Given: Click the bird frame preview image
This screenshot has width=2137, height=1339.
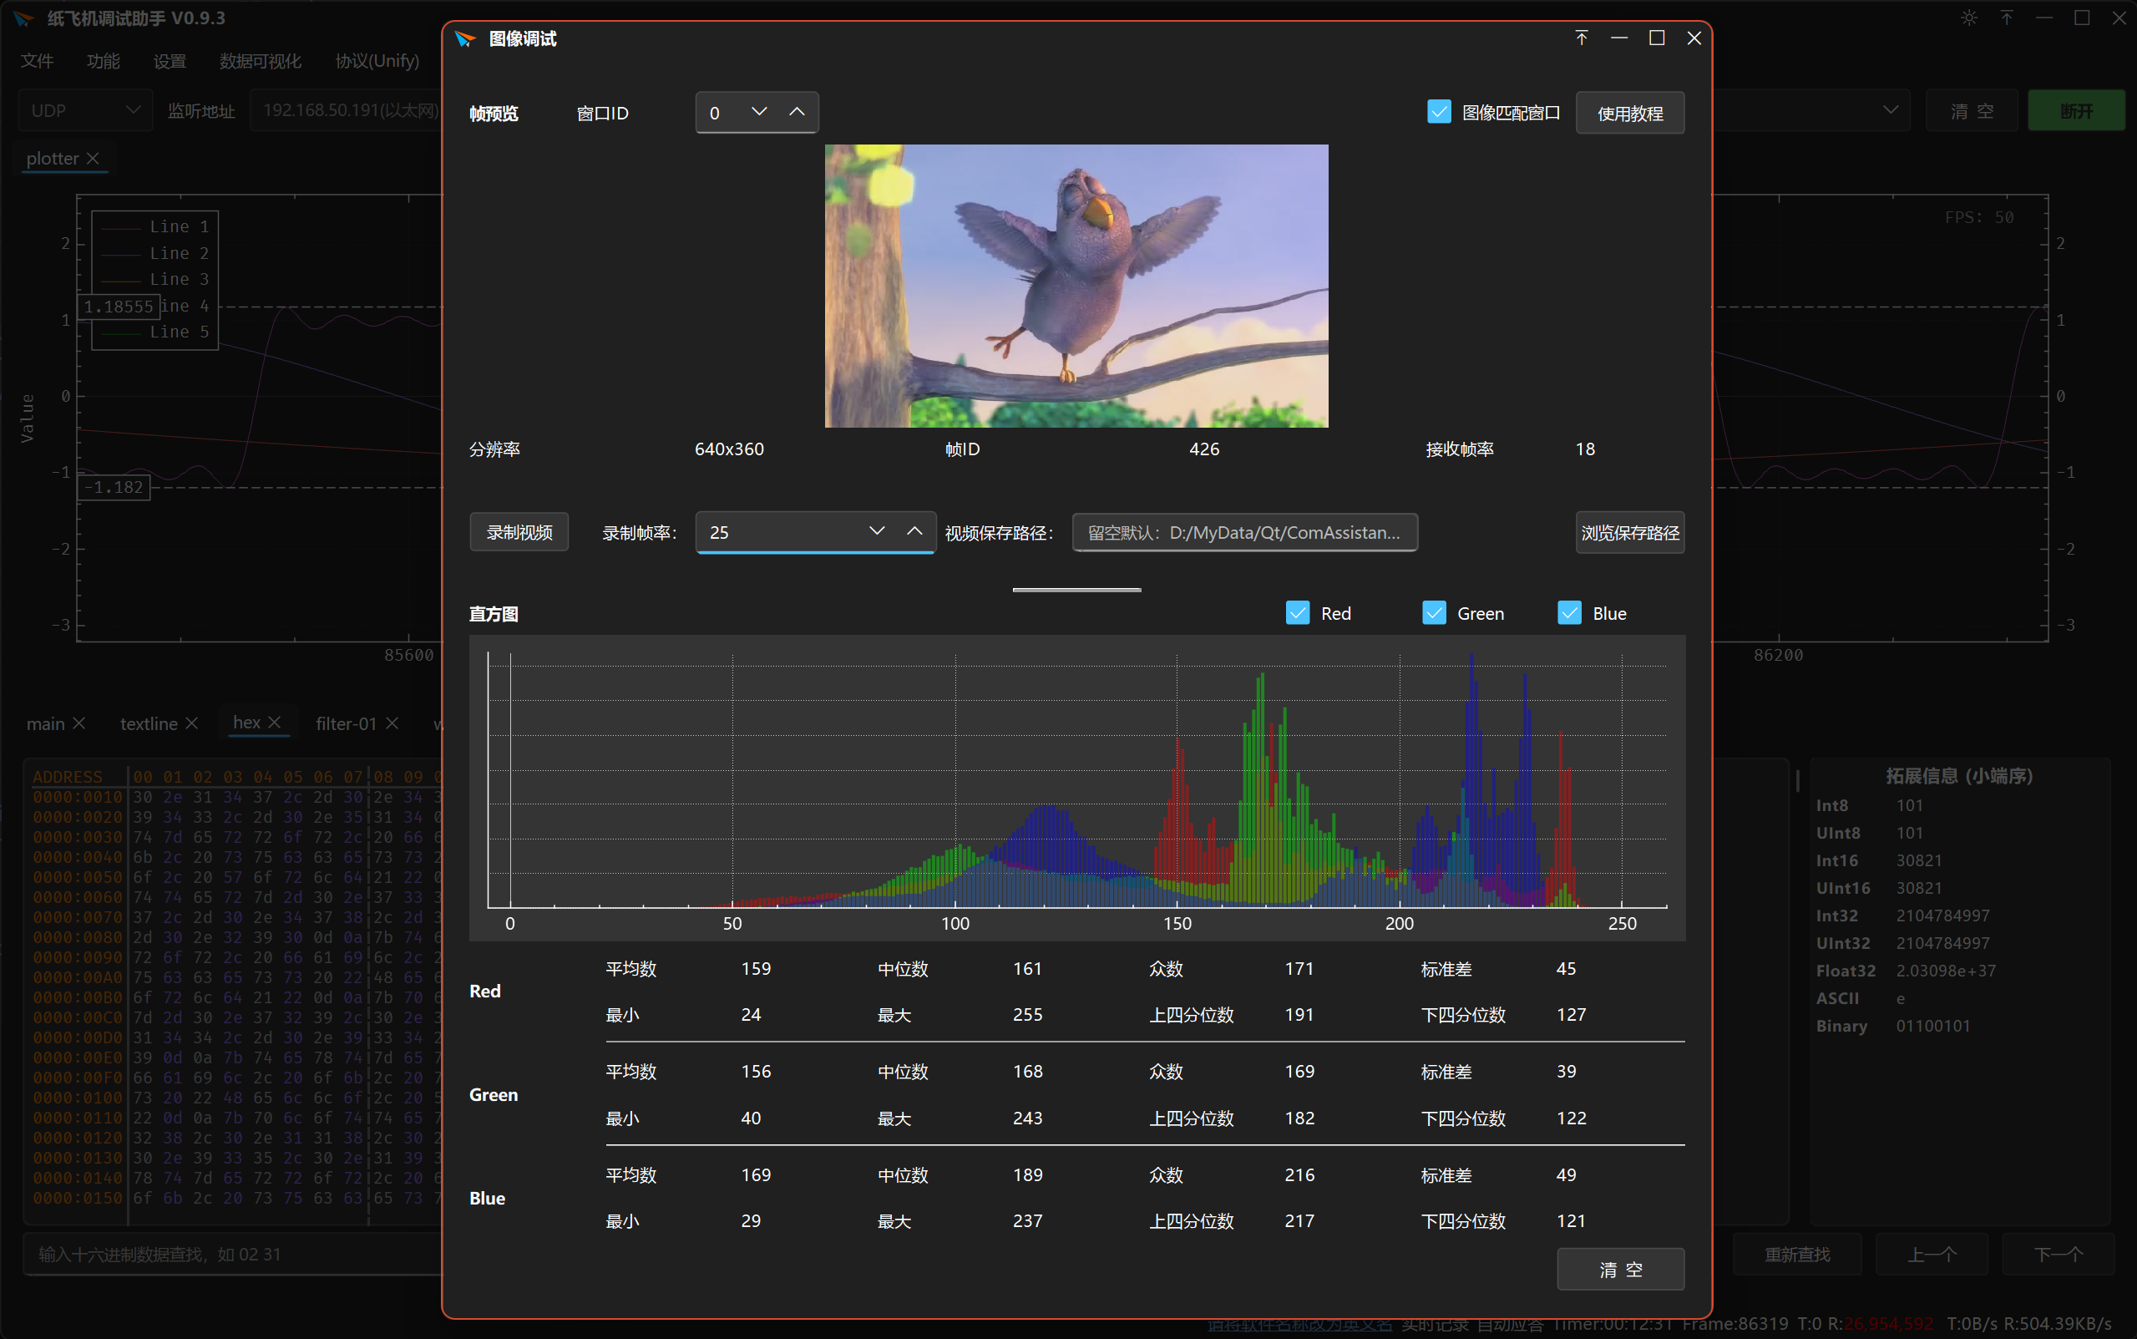Looking at the screenshot, I should pyautogui.click(x=1076, y=286).
